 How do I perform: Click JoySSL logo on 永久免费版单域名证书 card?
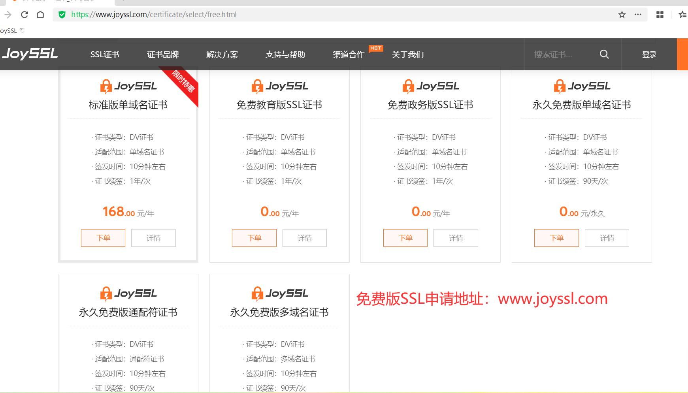coord(582,86)
